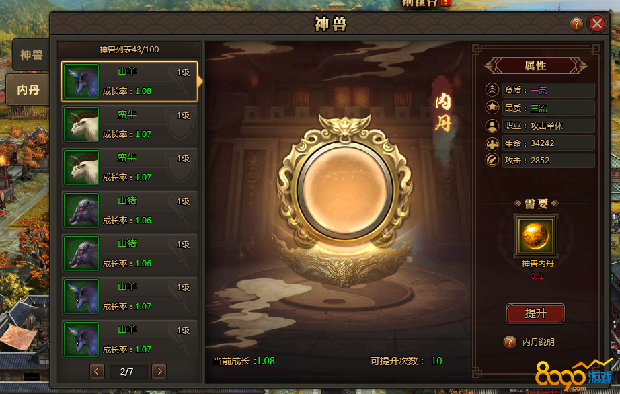Image resolution: width=620 pixels, height=394 pixels.
Task: Click the 生命 attribute icon
Action: pyautogui.click(x=492, y=143)
